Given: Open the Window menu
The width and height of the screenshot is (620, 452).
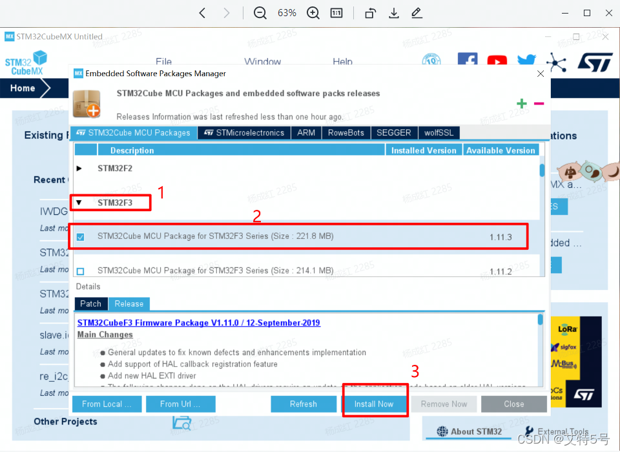Looking at the screenshot, I should tap(263, 62).
